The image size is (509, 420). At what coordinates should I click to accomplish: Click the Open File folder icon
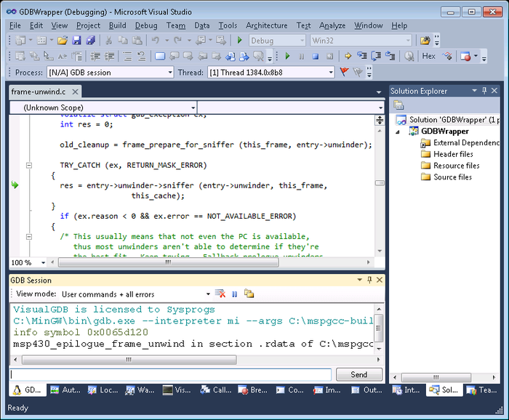tap(63, 41)
